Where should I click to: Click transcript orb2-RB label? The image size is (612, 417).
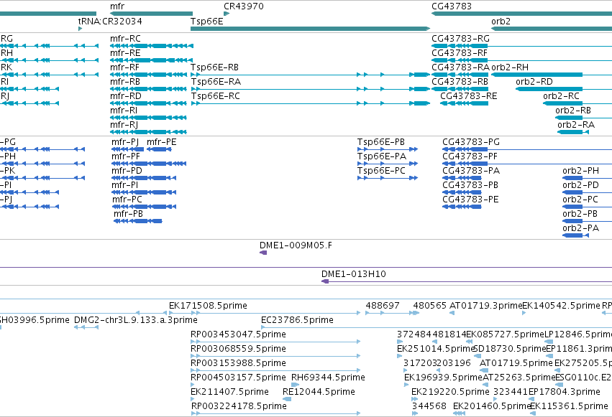(x=573, y=111)
